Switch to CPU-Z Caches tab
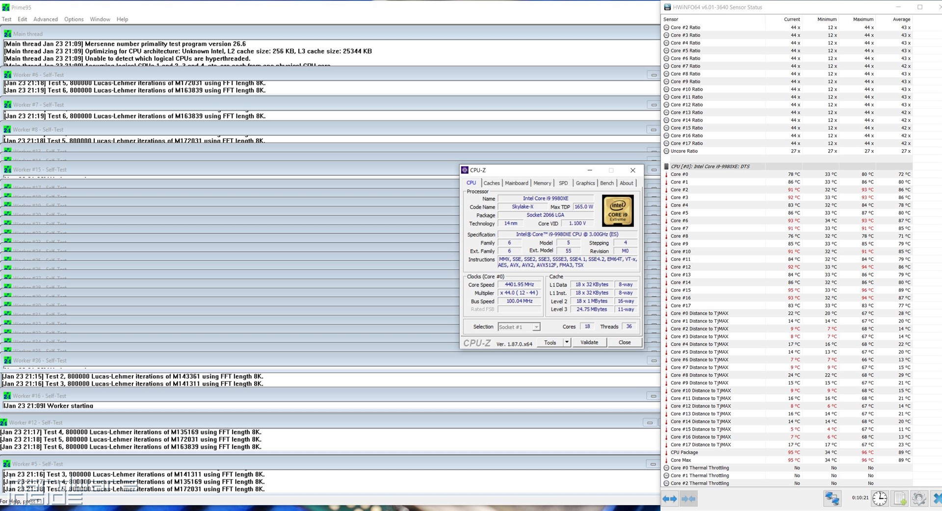The width and height of the screenshot is (942, 511). coord(492,183)
